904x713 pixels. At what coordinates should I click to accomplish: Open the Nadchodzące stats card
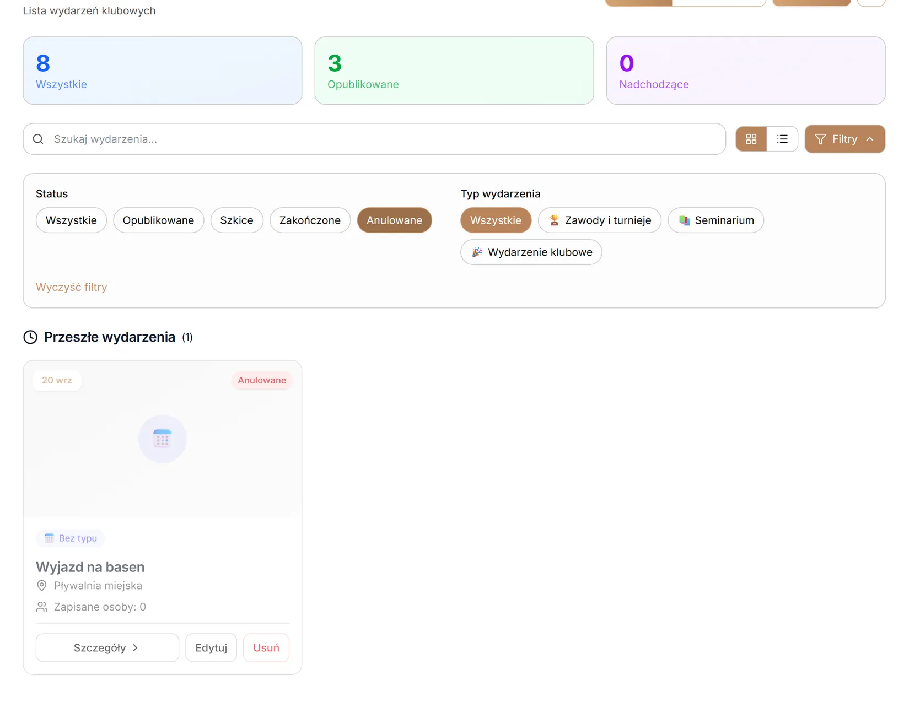click(746, 71)
